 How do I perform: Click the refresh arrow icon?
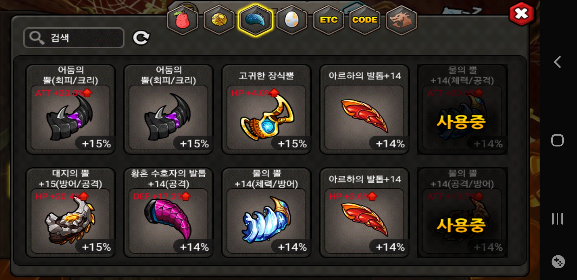click(x=141, y=38)
